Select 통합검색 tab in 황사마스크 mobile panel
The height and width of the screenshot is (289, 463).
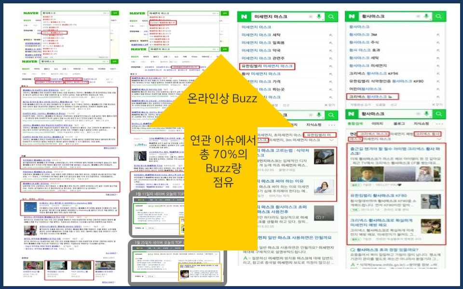tap(355, 124)
